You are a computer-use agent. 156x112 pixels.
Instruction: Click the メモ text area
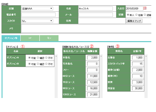[x=86, y=29]
